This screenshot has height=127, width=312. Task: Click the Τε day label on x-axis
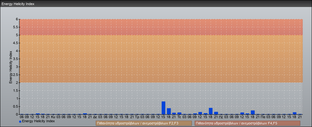[179, 117]
